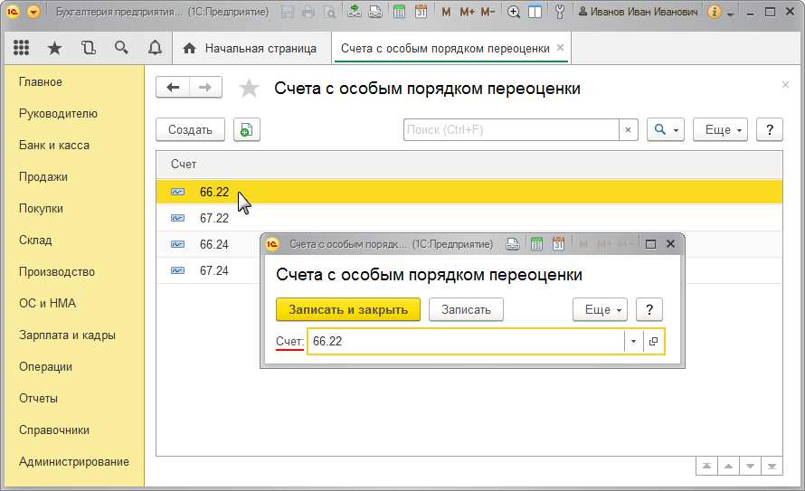Open the history icon in navigation bar

click(x=88, y=48)
